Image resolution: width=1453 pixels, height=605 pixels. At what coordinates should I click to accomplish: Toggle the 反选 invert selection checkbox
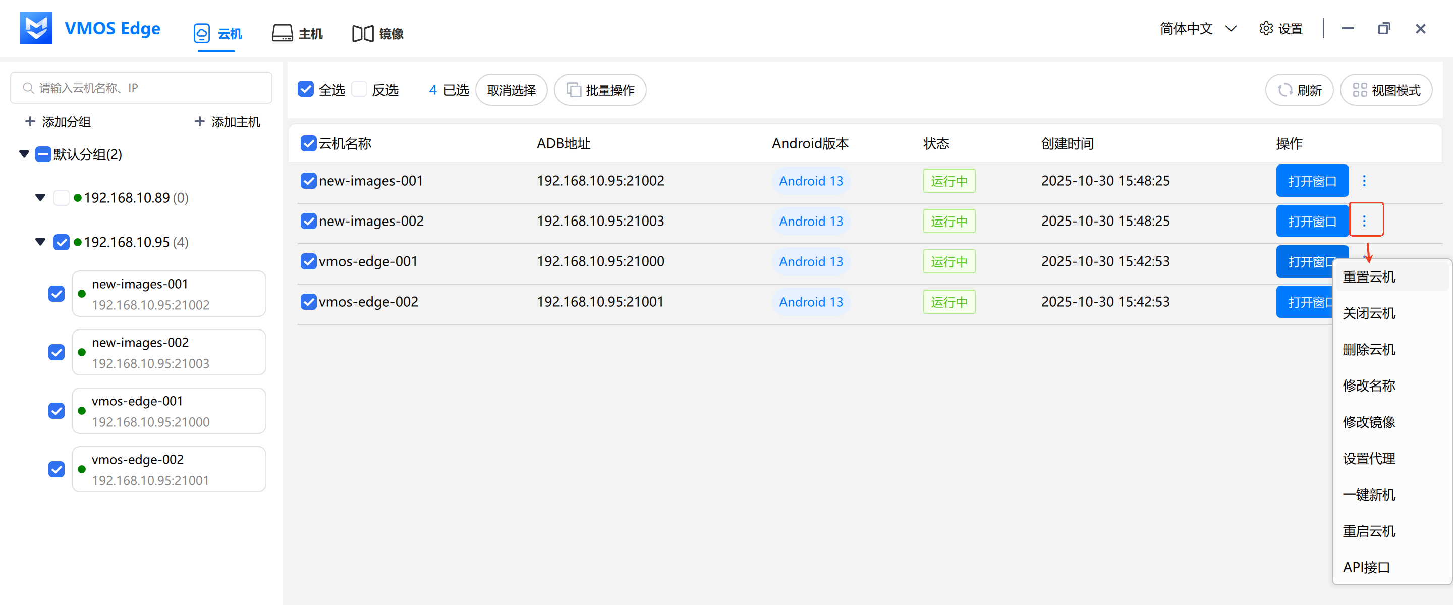[x=359, y=90]
